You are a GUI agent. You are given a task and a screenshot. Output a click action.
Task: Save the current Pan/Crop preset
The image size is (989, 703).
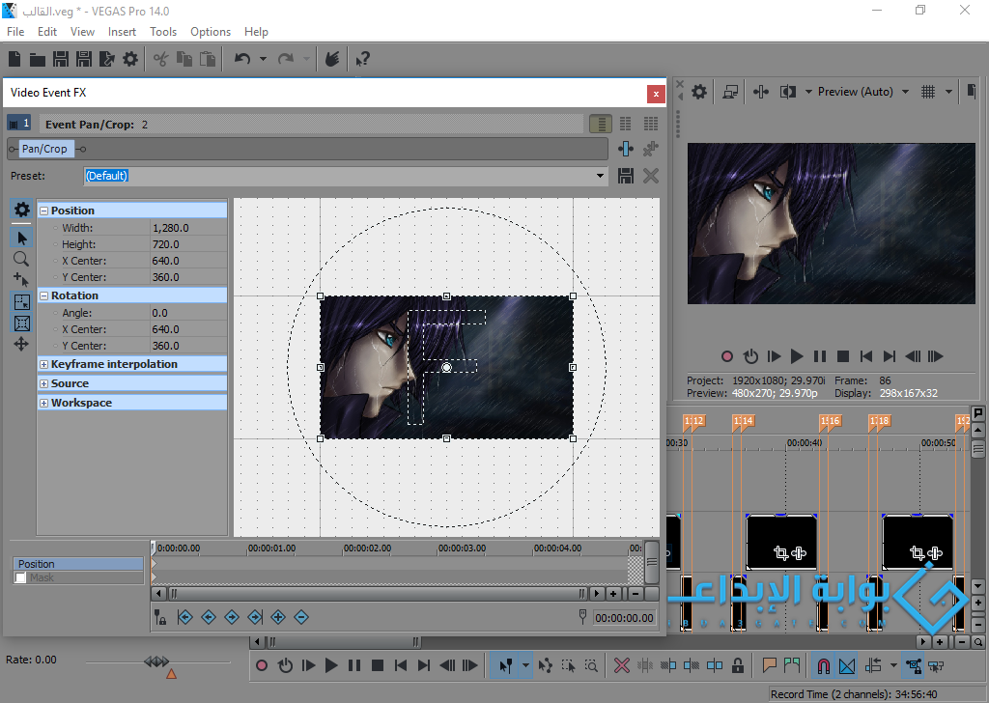click(625, 176)
